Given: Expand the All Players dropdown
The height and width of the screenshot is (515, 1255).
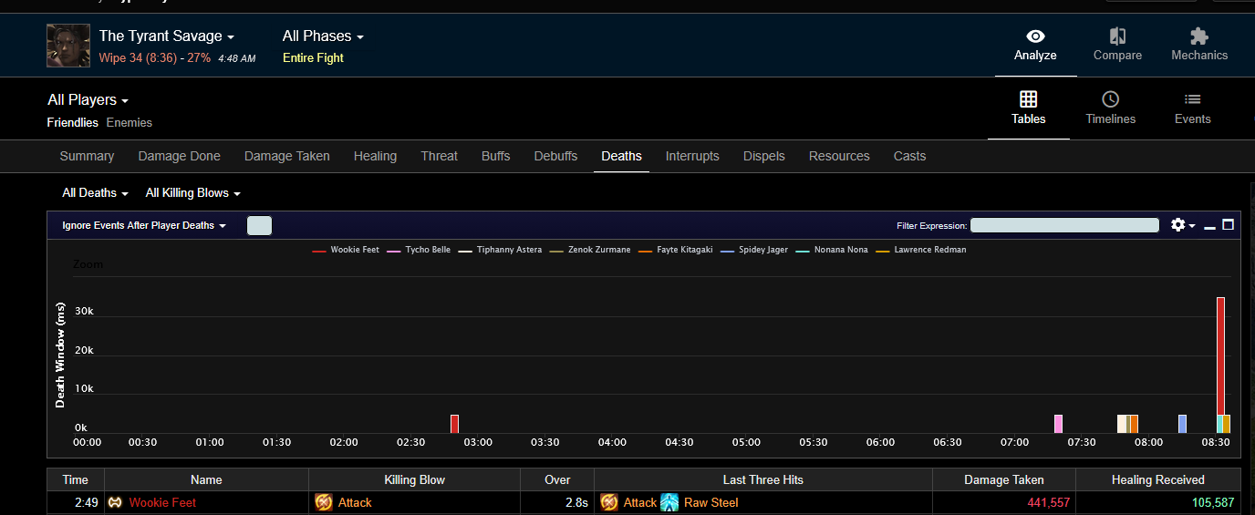Looking at the screenshot, I should pyautogui.click(x=88, y=99).
